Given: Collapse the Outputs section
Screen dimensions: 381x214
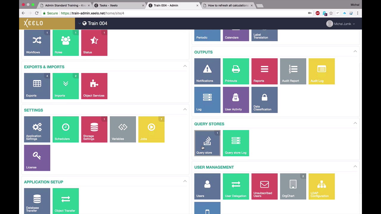Looking at the screenshot, I should (x=355, y=51).
